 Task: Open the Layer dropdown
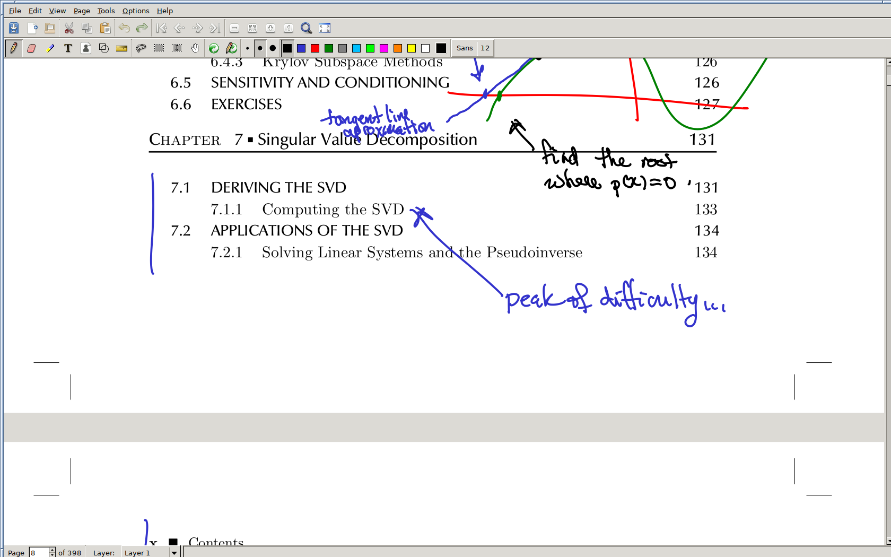174,553
